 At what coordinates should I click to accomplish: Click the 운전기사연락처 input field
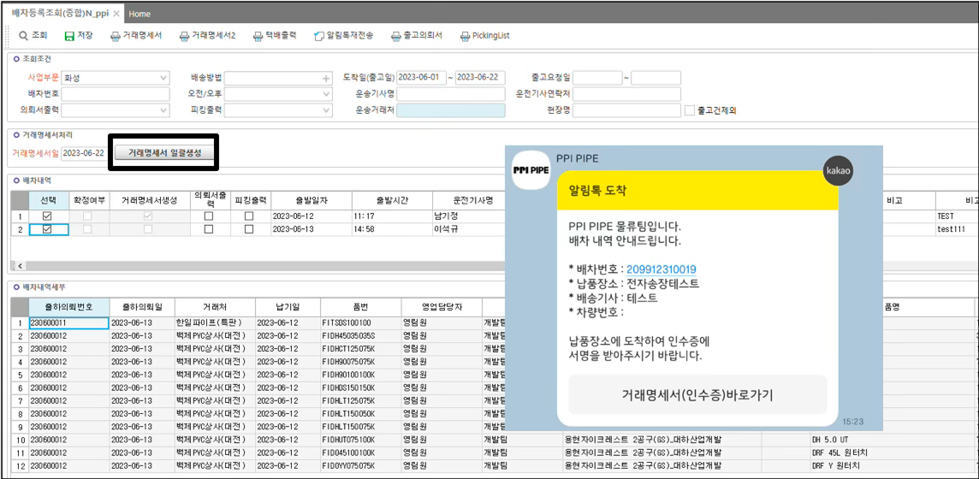coord(627,94)
